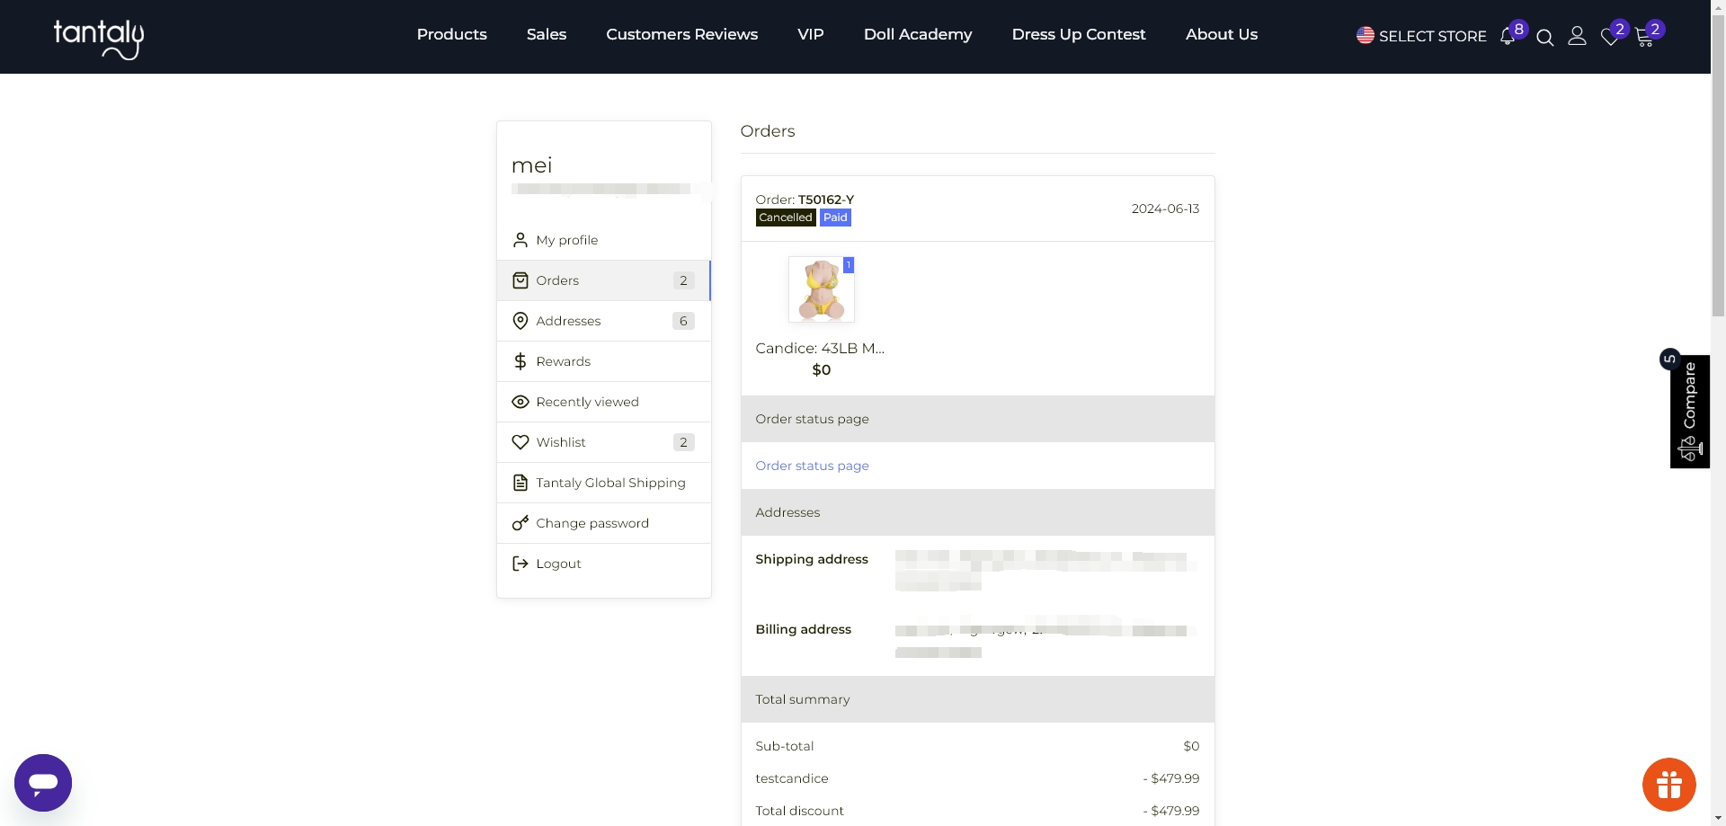Click the Total summary section header
This screenshot has height=826, width=1726.
(x=977, y=699)
